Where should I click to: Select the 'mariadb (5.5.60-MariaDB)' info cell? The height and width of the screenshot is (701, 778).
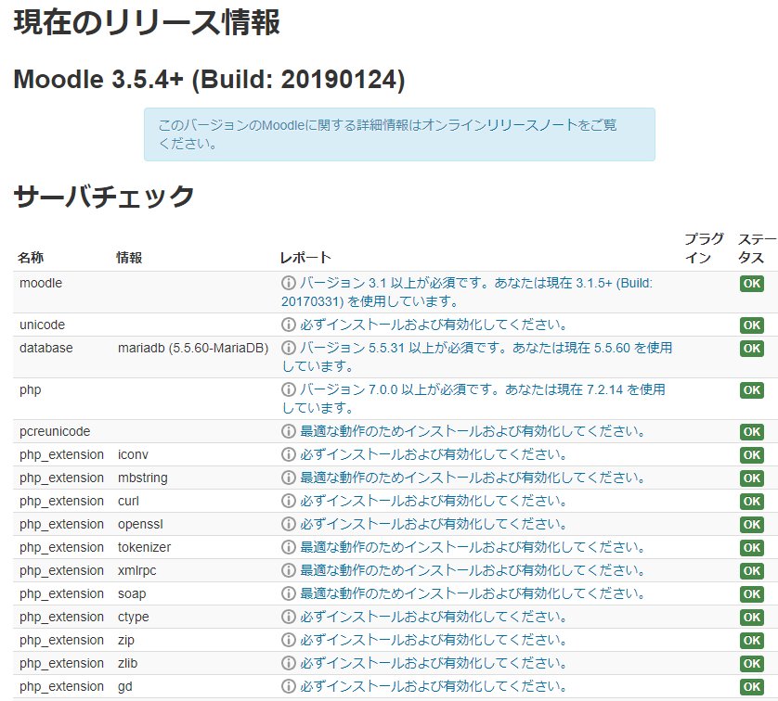click(x=193, y=349)
